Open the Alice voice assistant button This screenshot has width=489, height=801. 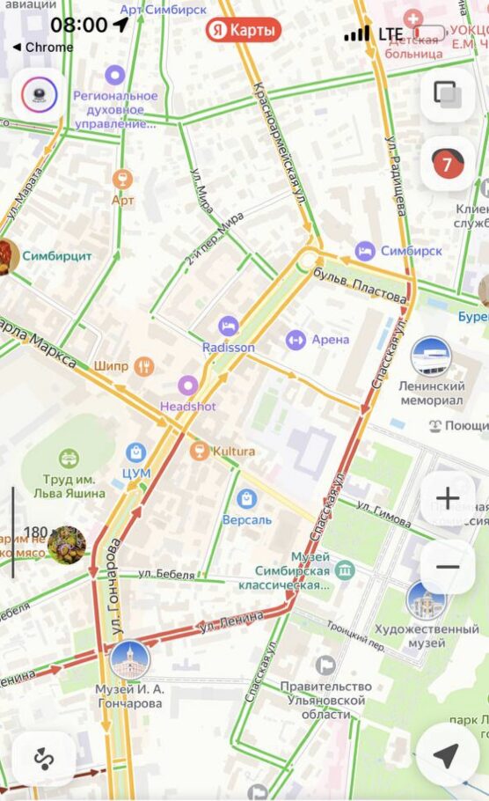(39, 95)
